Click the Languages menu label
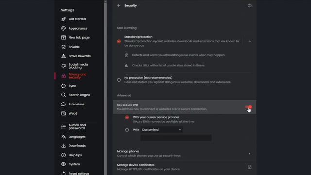311x175 pixels. tap(77, 137)
